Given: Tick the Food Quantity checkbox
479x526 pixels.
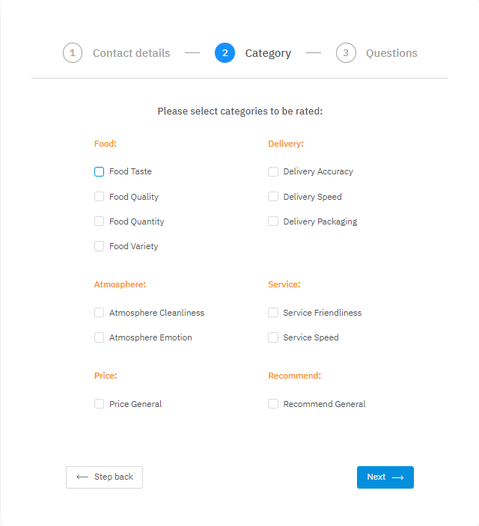Looking at the screenshot, I should pyautogui.click(x=100, y=221).
